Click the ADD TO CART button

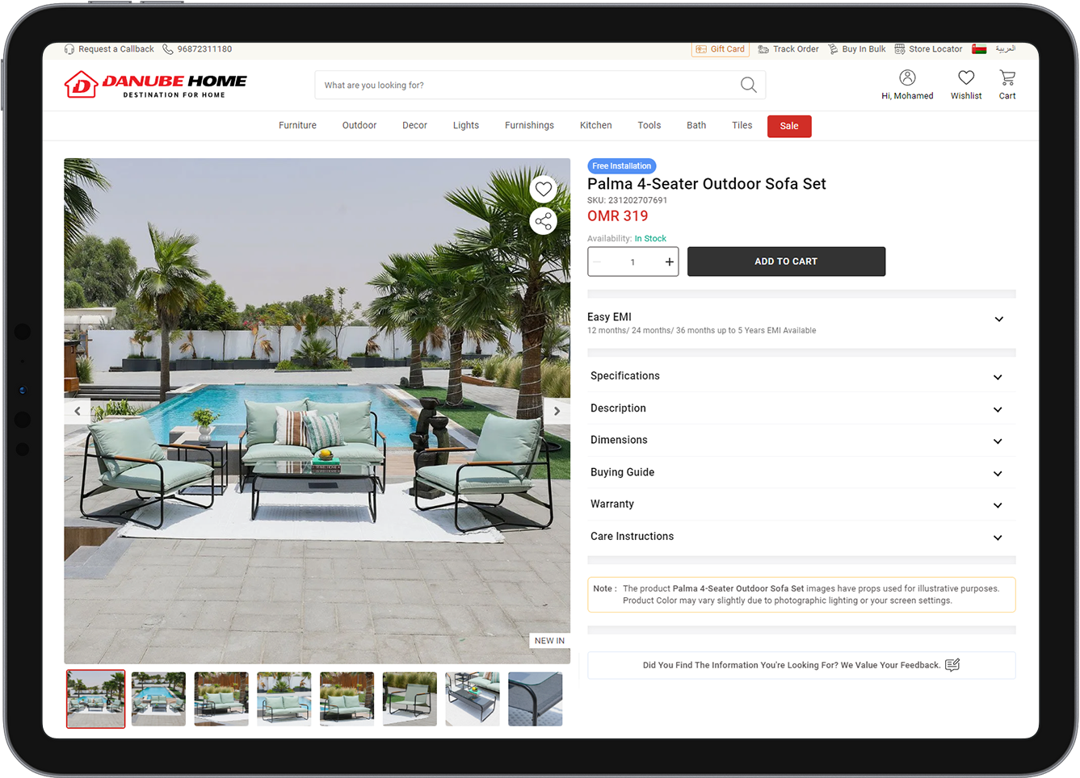pyautogui.click(x=786, y=261)
